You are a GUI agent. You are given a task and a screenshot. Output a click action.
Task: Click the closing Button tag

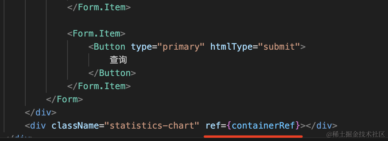point(112,73)
